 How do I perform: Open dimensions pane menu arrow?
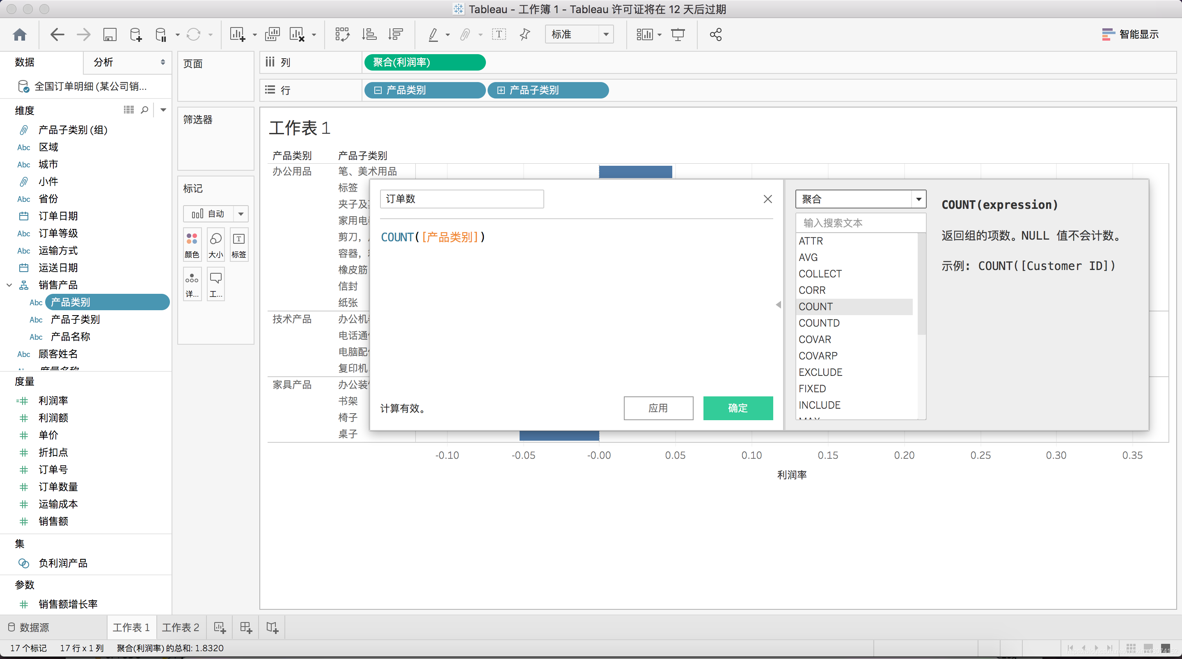[163, 110]
